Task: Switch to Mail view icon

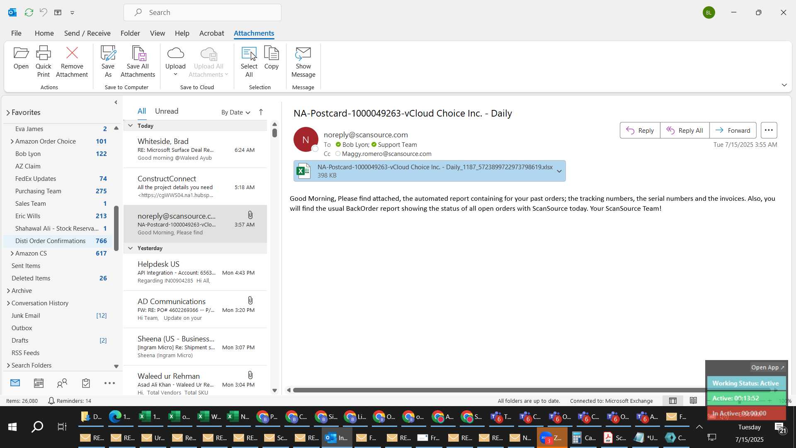Action: coord(15,383)
